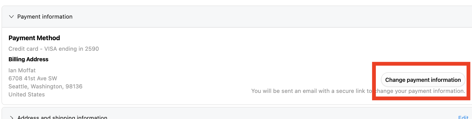
Task: Click the card ending digits 2590
Action: pyautogui.click(x=92, y=49)
